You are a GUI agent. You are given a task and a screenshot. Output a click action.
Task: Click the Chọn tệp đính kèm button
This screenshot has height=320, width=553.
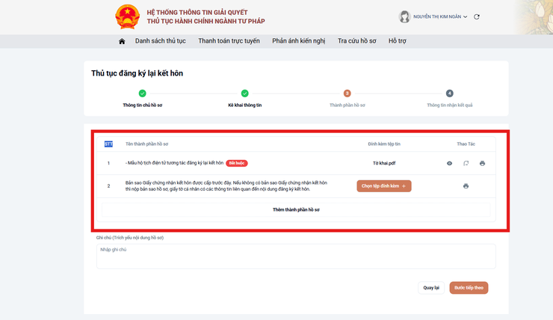click(x=383, y=186)
